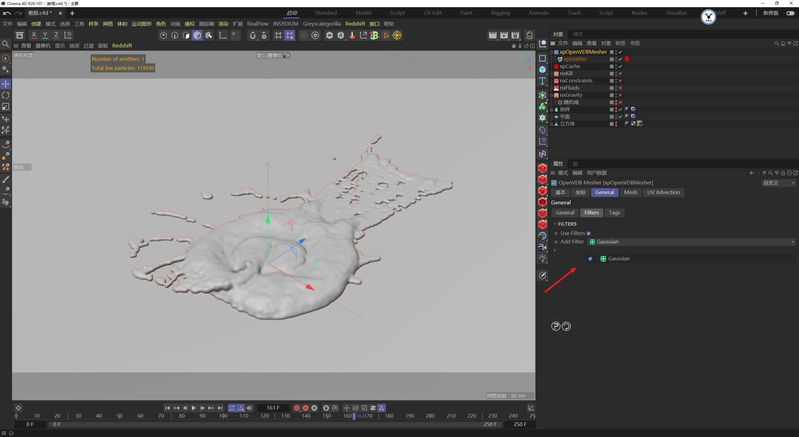Click the snapping magnet icon in the toolbar
Viewport: 799px width, 437px height.
pyautogui.click(x=253, y=36)
